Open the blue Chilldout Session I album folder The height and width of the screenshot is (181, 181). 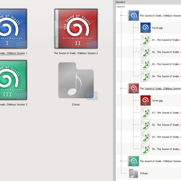pos(14,29)
